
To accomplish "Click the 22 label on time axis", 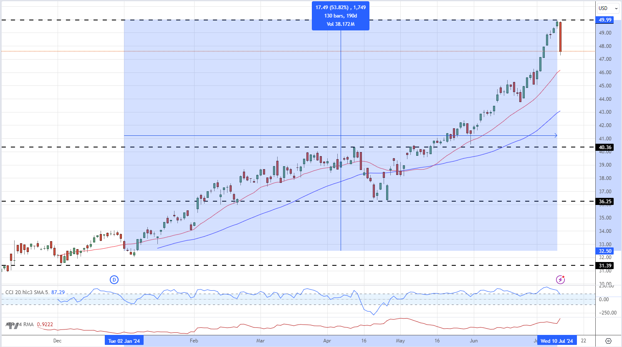I will pos(584,341).
